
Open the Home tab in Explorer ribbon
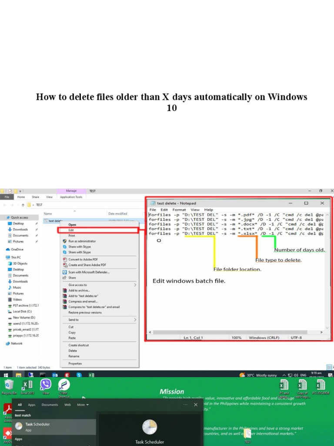point(21,197)
